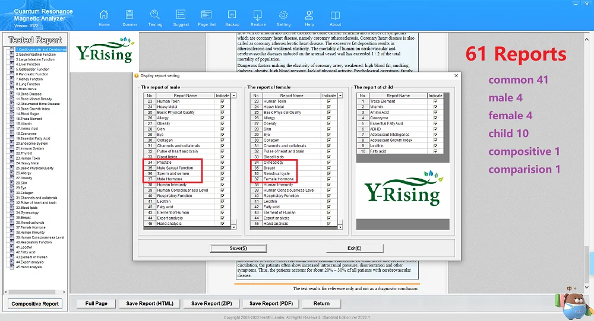
Task: Toggle Menstrual cycle checkbox
Action: click(x=329, y=173)
